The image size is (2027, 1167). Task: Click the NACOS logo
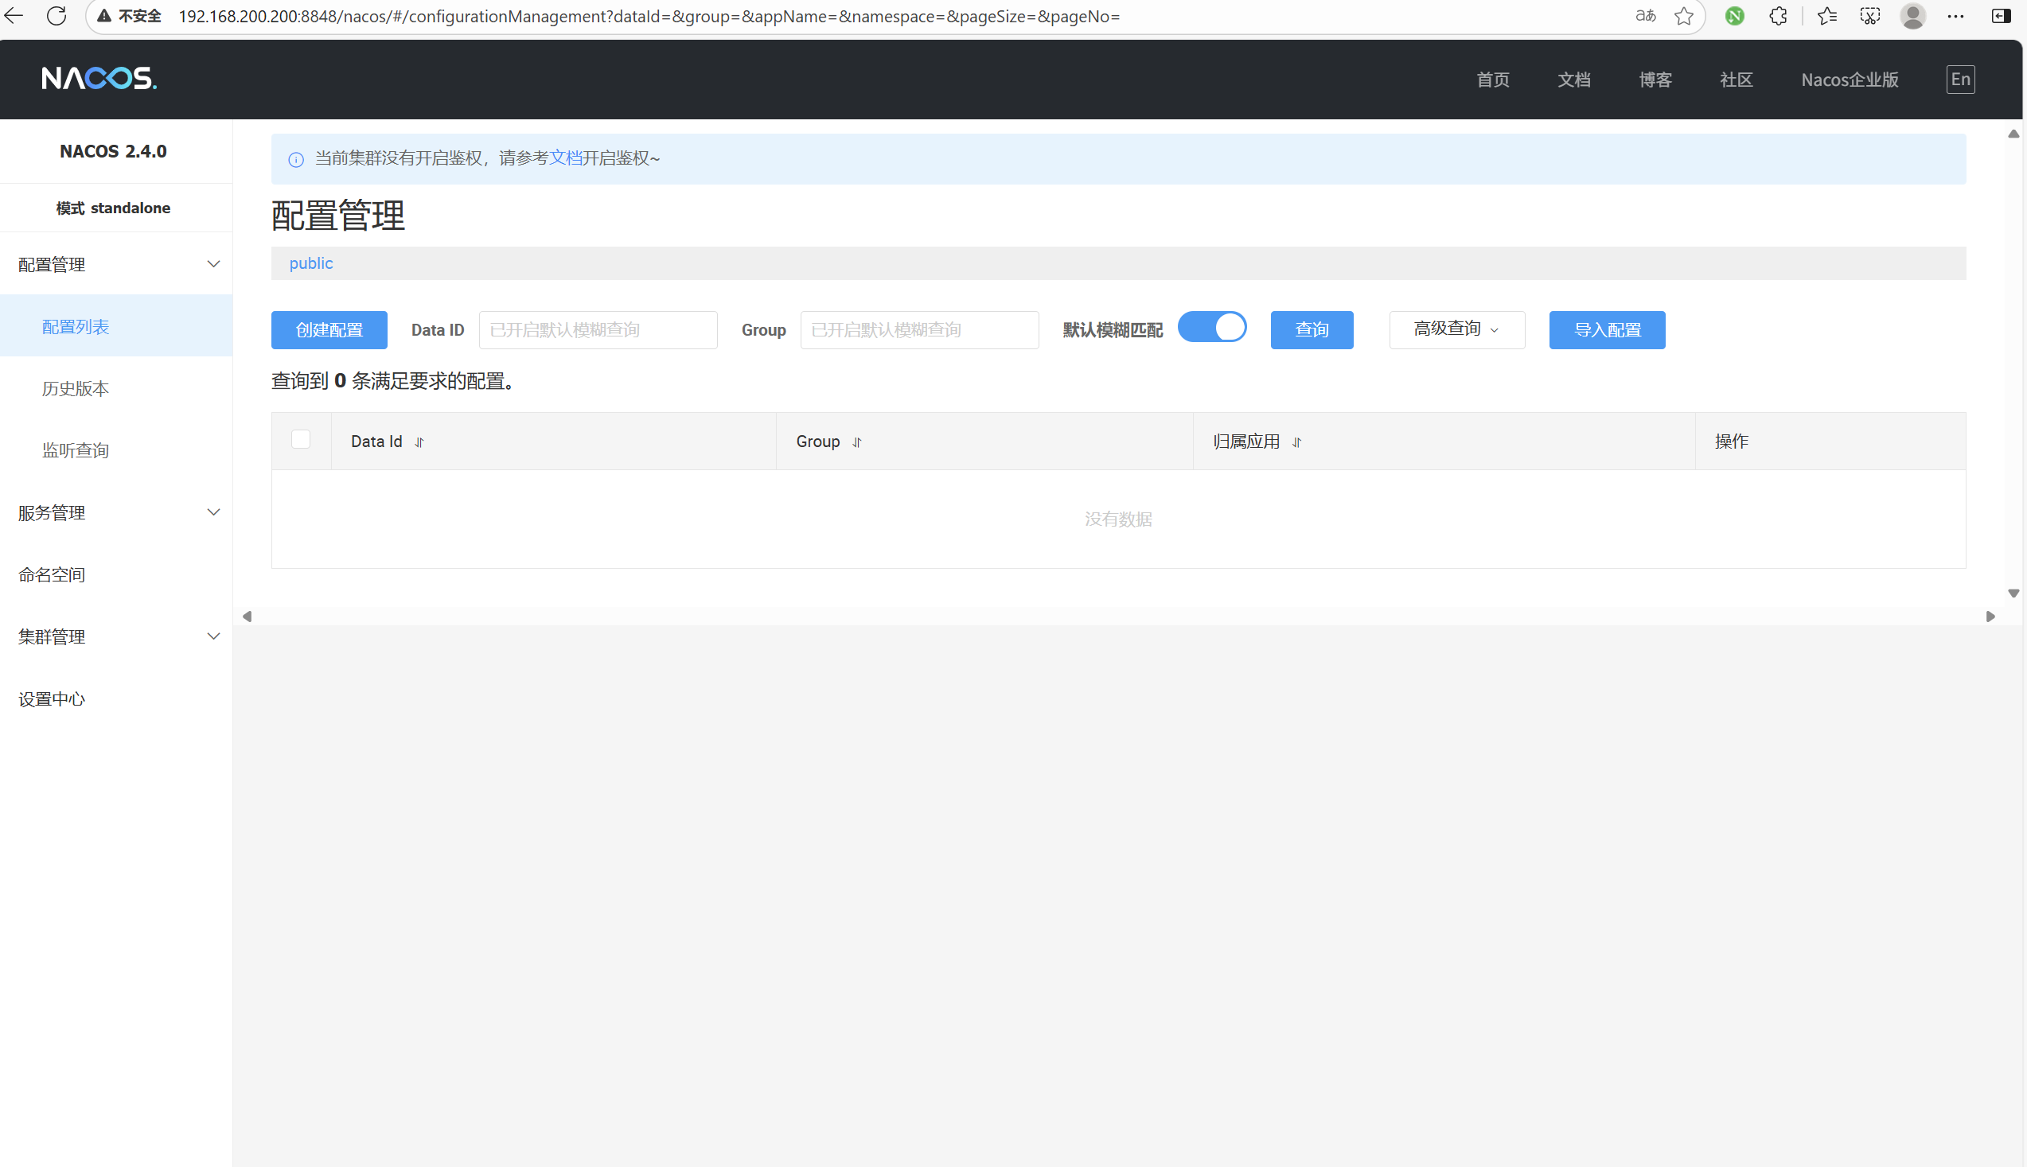(x=99, y=79)
